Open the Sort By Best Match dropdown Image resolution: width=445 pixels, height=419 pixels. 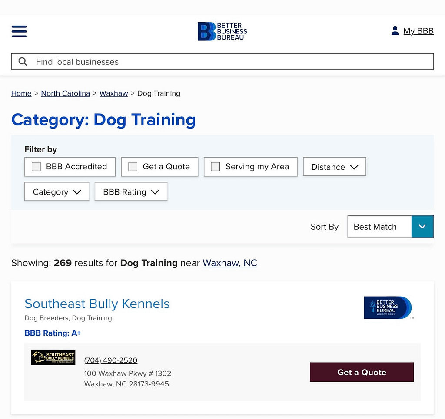pyautogui.click(x=391, y=227)
